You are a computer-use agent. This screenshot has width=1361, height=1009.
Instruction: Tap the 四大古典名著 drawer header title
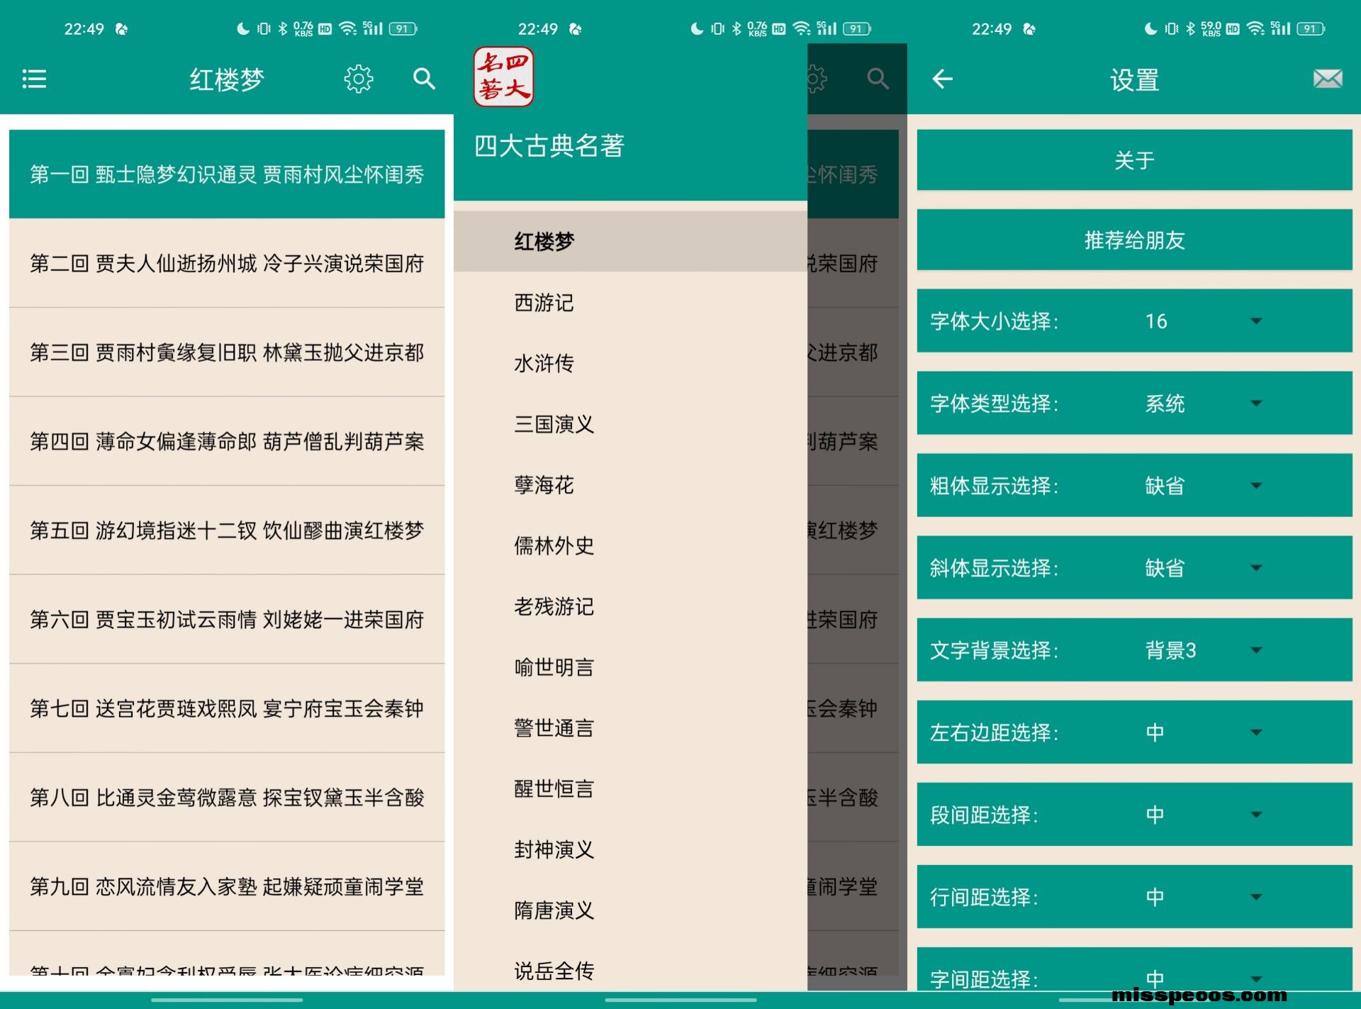click(x=549, y=146)
